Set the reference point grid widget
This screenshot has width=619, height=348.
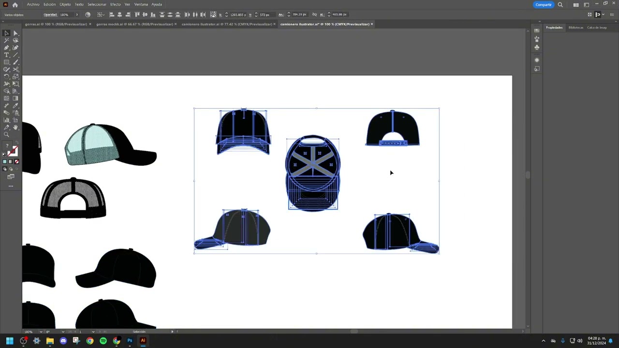(213, 14)
